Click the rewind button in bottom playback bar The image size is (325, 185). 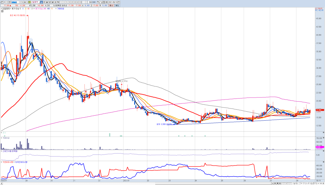[275, 183]
